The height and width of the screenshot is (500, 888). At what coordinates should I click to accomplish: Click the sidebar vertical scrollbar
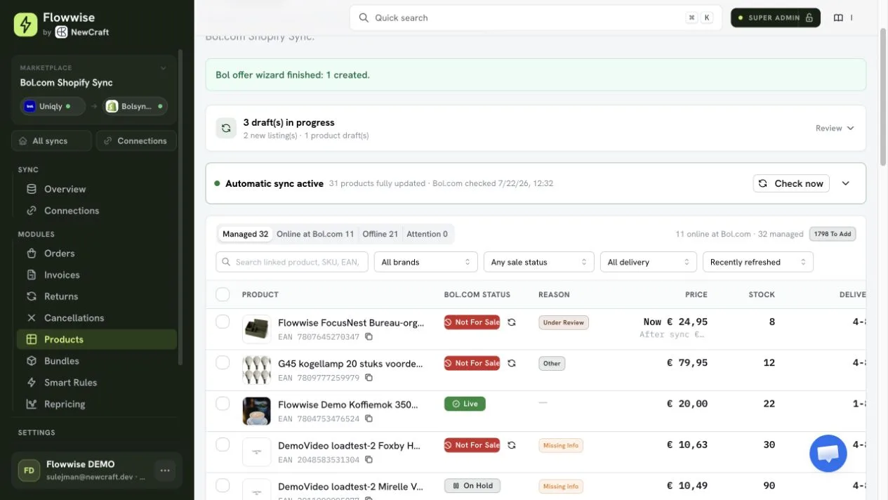click(180, 207)
